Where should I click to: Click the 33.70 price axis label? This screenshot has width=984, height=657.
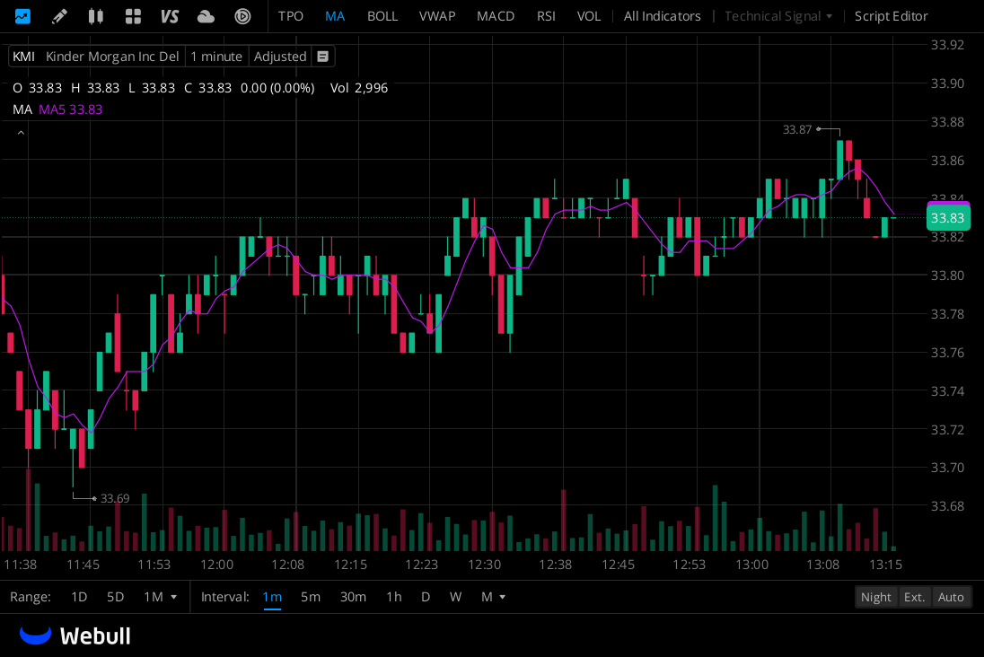(x=947, y=468)
